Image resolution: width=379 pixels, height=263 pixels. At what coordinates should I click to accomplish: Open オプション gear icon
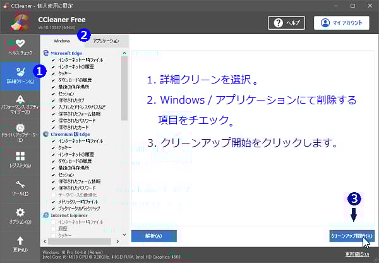coord(20,212)
